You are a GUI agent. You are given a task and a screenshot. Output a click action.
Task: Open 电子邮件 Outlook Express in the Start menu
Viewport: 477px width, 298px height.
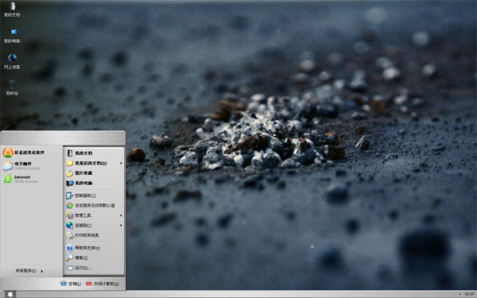tap(21, 166)
